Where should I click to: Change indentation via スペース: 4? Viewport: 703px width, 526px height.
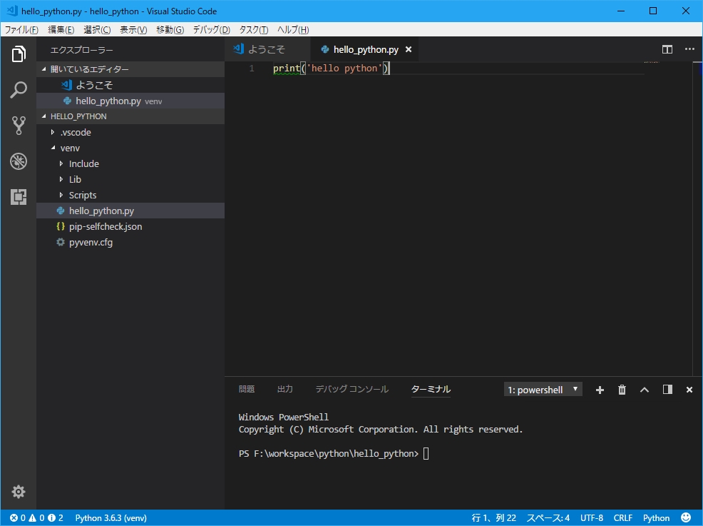(548, 518)
